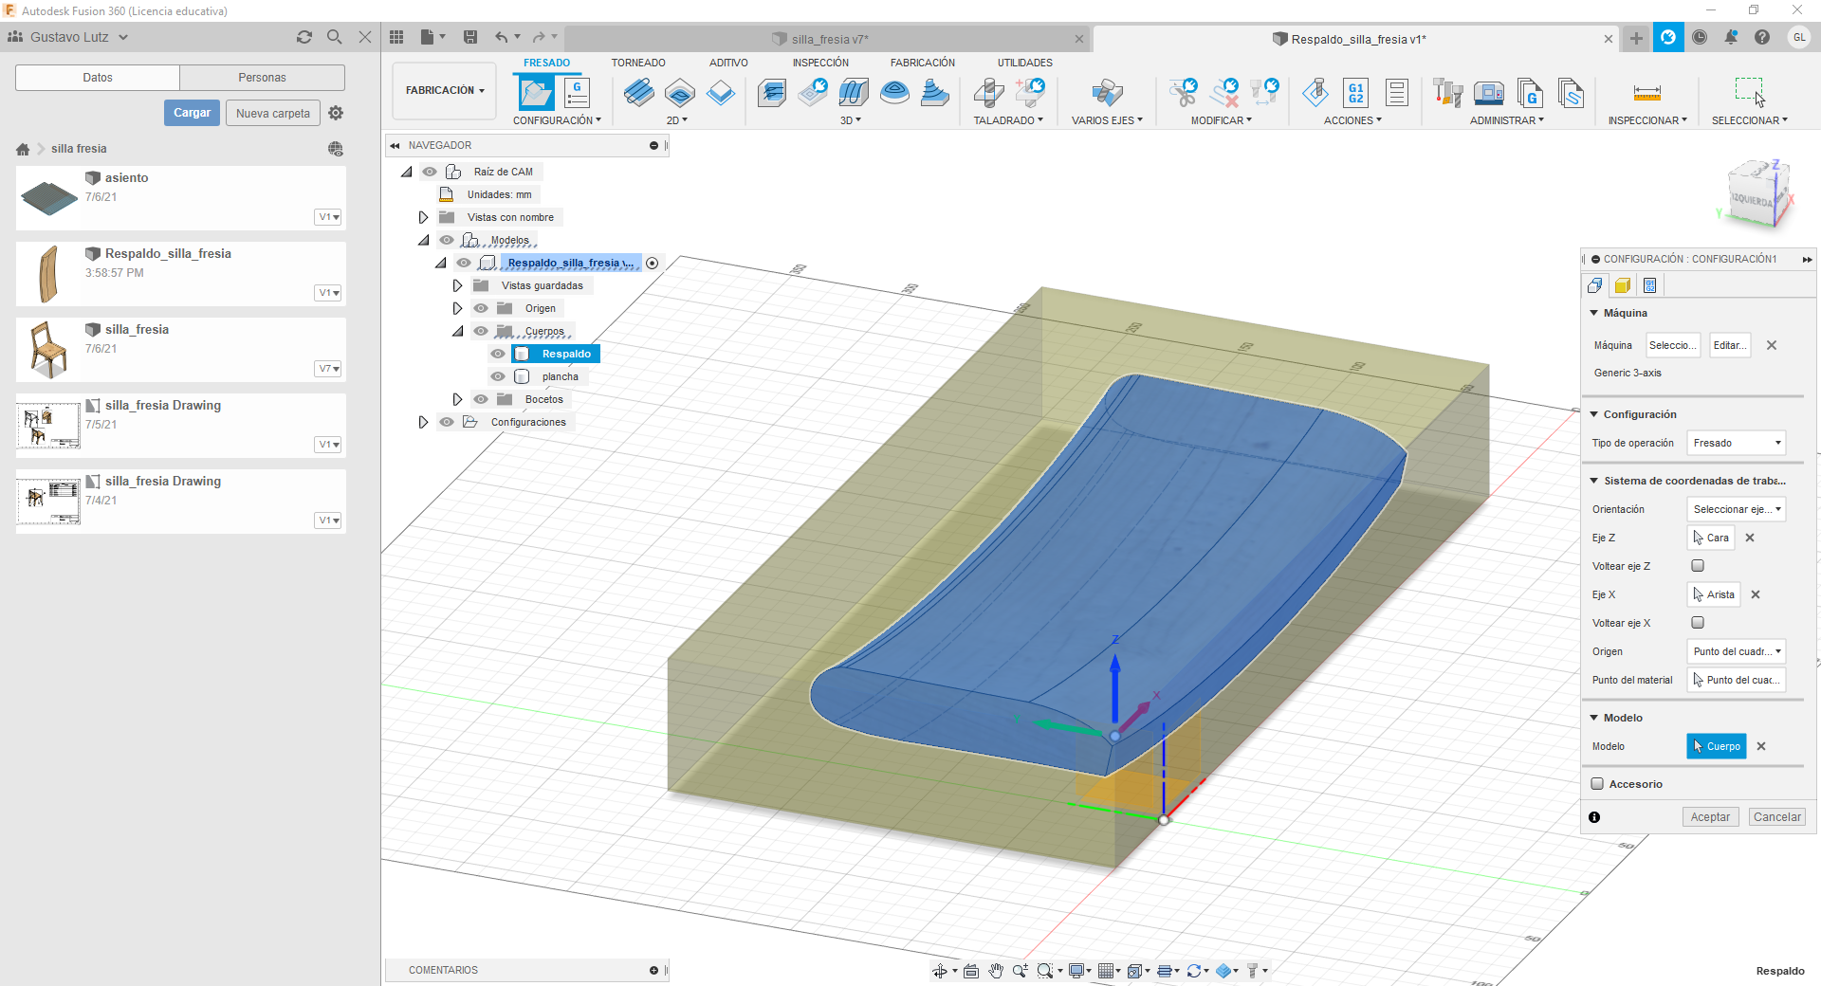Toggle visibility of Configuraciones

tap(447, 422)
